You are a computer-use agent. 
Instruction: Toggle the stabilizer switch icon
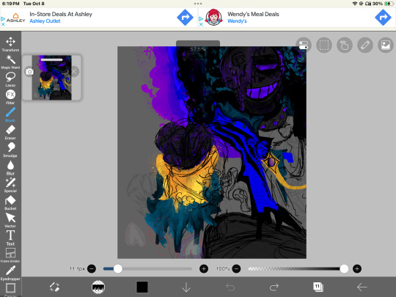pos(304,45)
